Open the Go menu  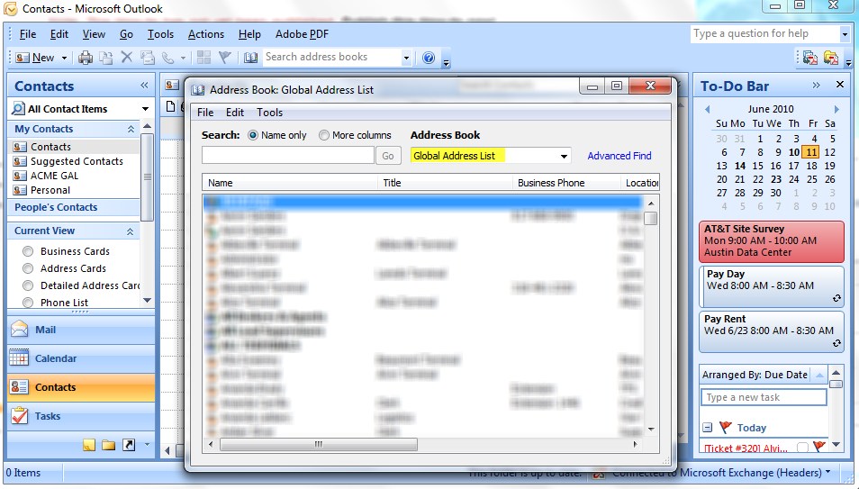pyautogui.click(x=126, y=34)
